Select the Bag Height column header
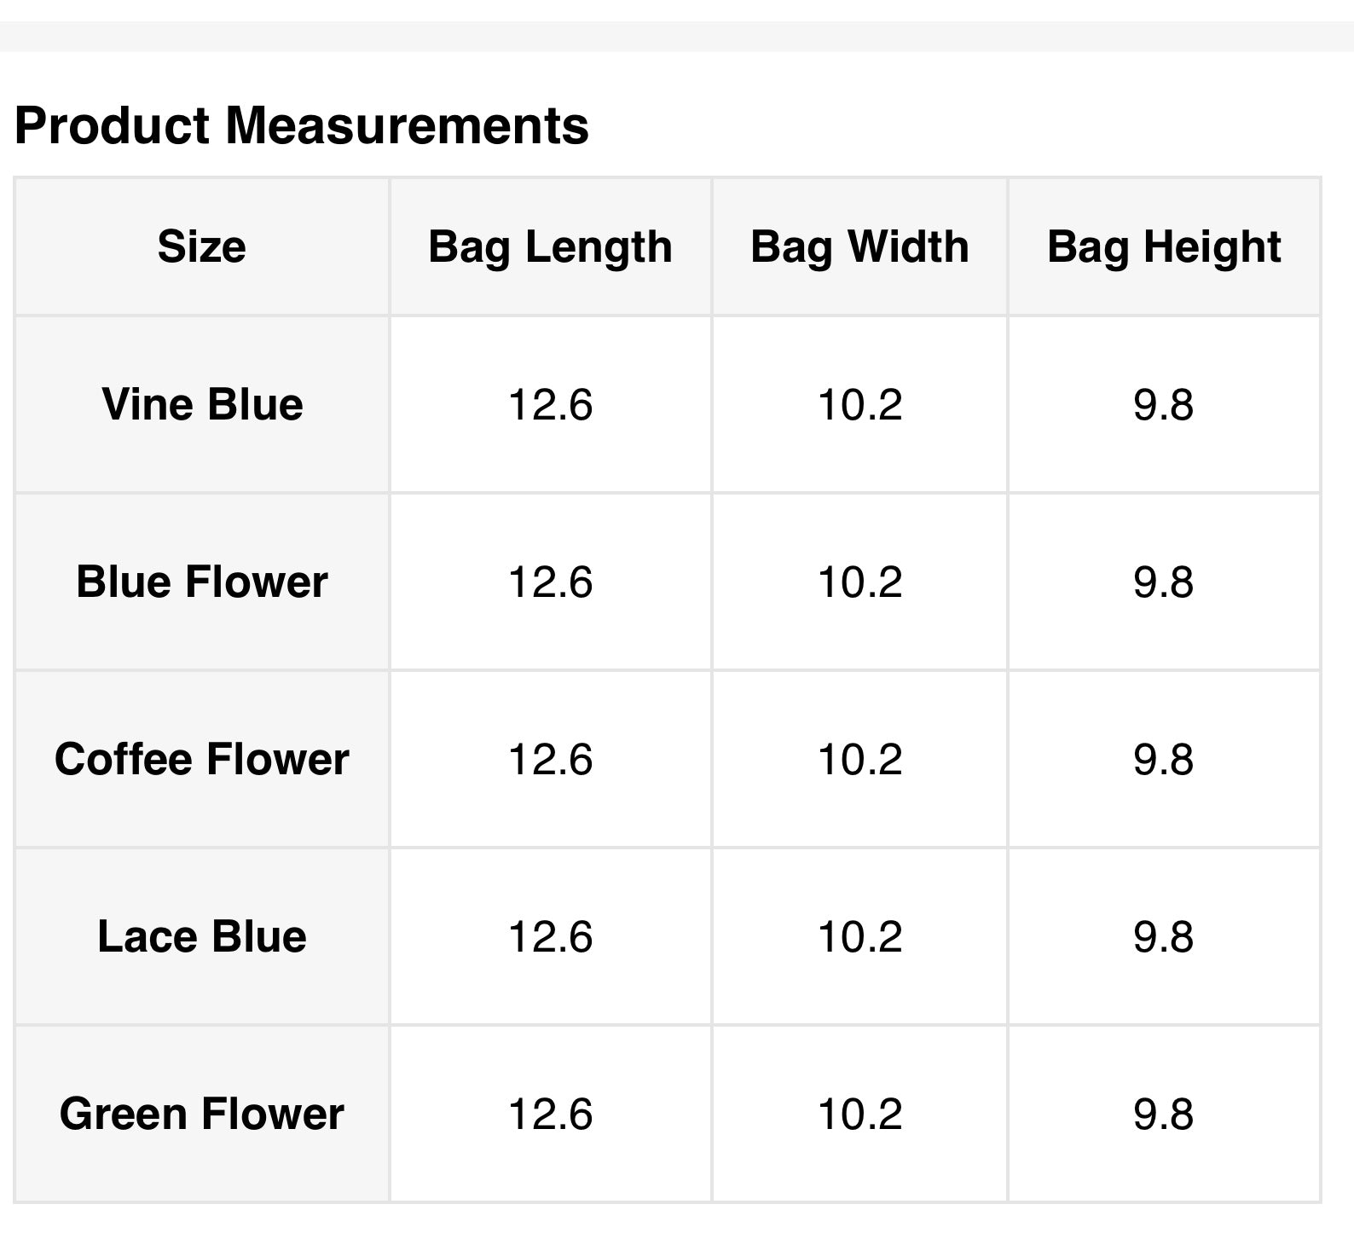Screen dimensions: 1354x1239 [1164, 247]
